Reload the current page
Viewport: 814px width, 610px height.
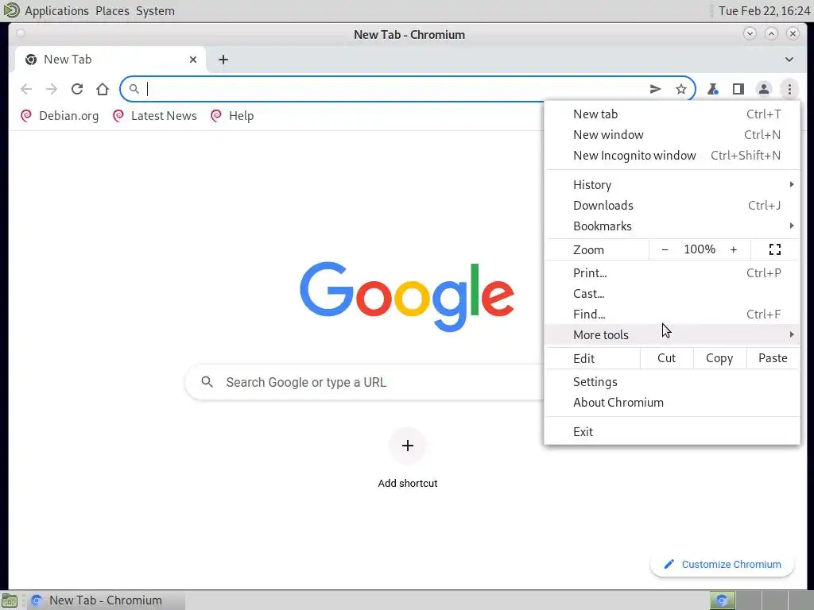coord(77,89)
